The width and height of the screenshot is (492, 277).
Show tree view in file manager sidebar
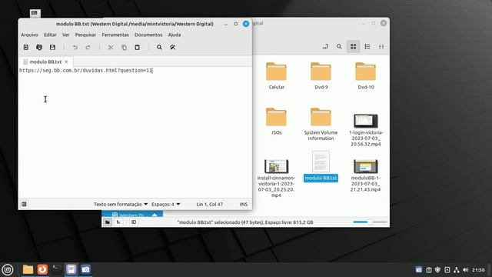(x=118, y=222)
